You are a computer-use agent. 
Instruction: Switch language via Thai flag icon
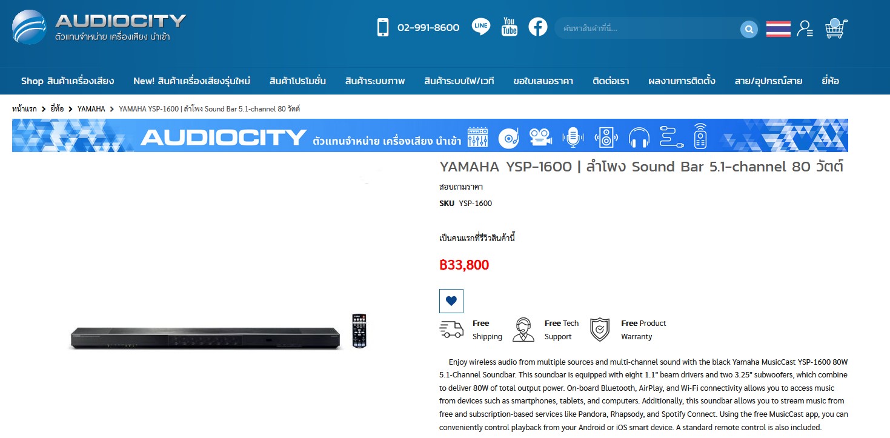(778, 28)
